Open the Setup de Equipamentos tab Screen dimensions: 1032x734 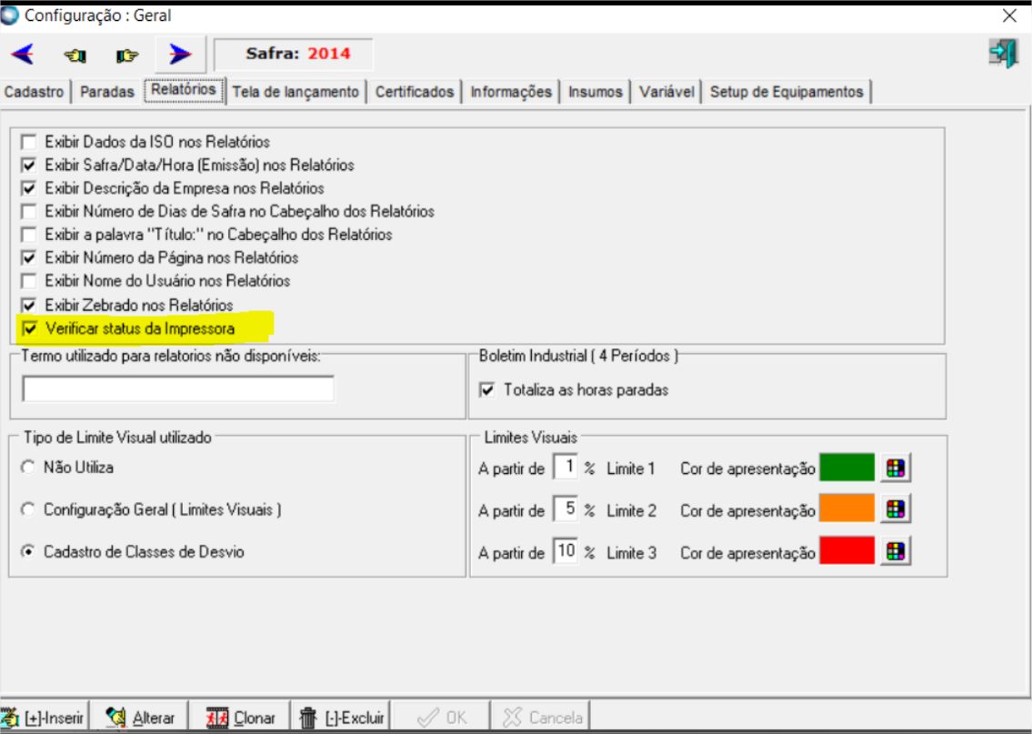tap(787, 92)
